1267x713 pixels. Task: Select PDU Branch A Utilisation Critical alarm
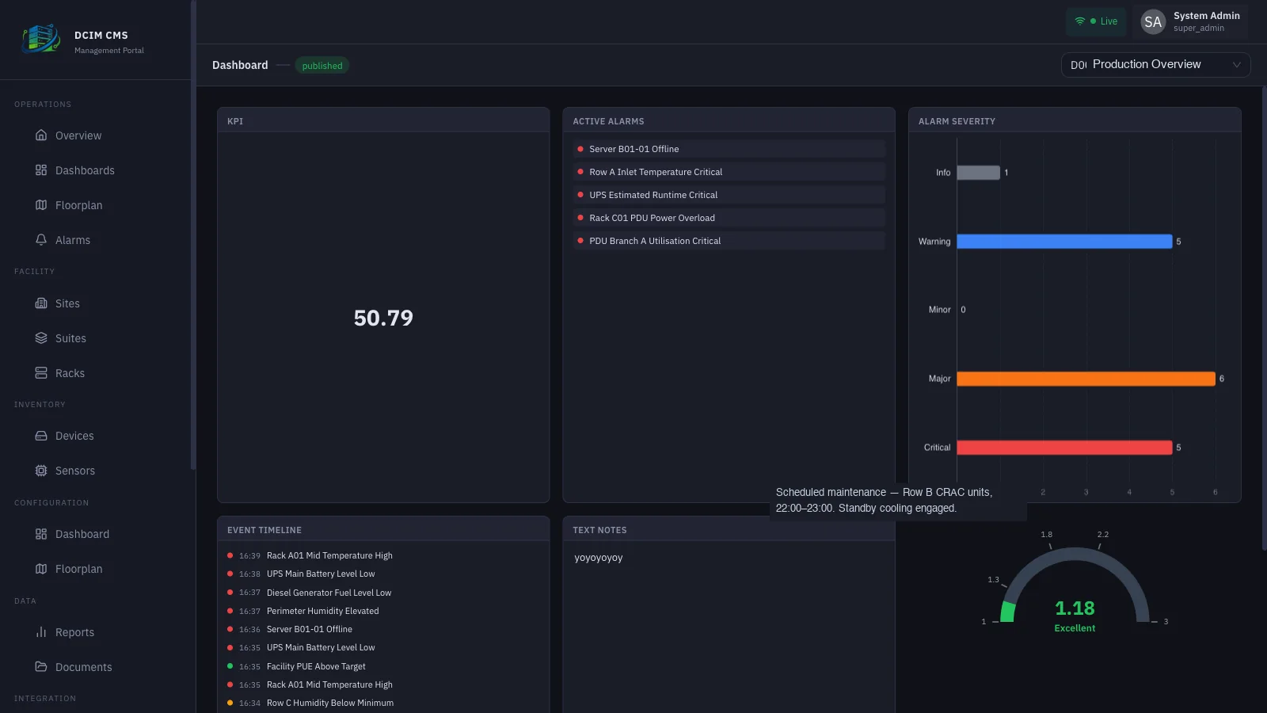729,241
